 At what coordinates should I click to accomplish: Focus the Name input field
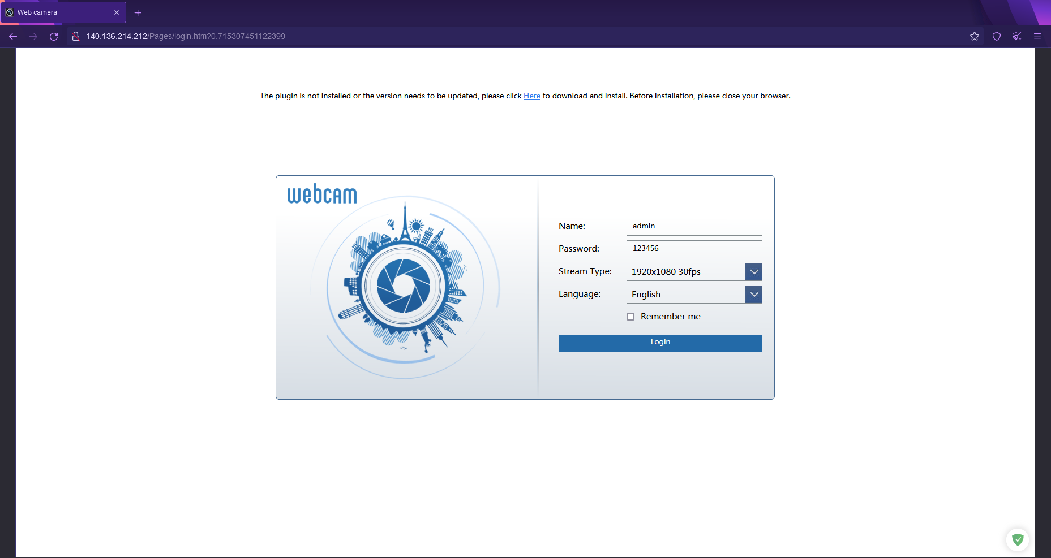pyautogui.click(x=694, y=227)
